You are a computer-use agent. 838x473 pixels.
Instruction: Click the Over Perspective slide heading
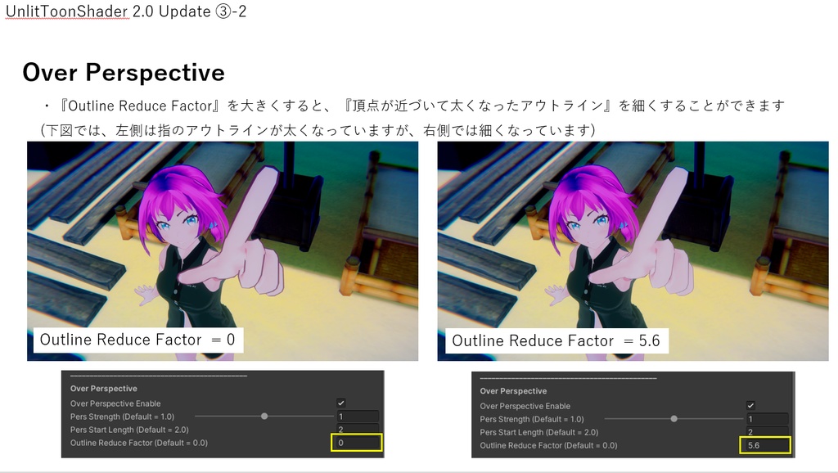124,72
